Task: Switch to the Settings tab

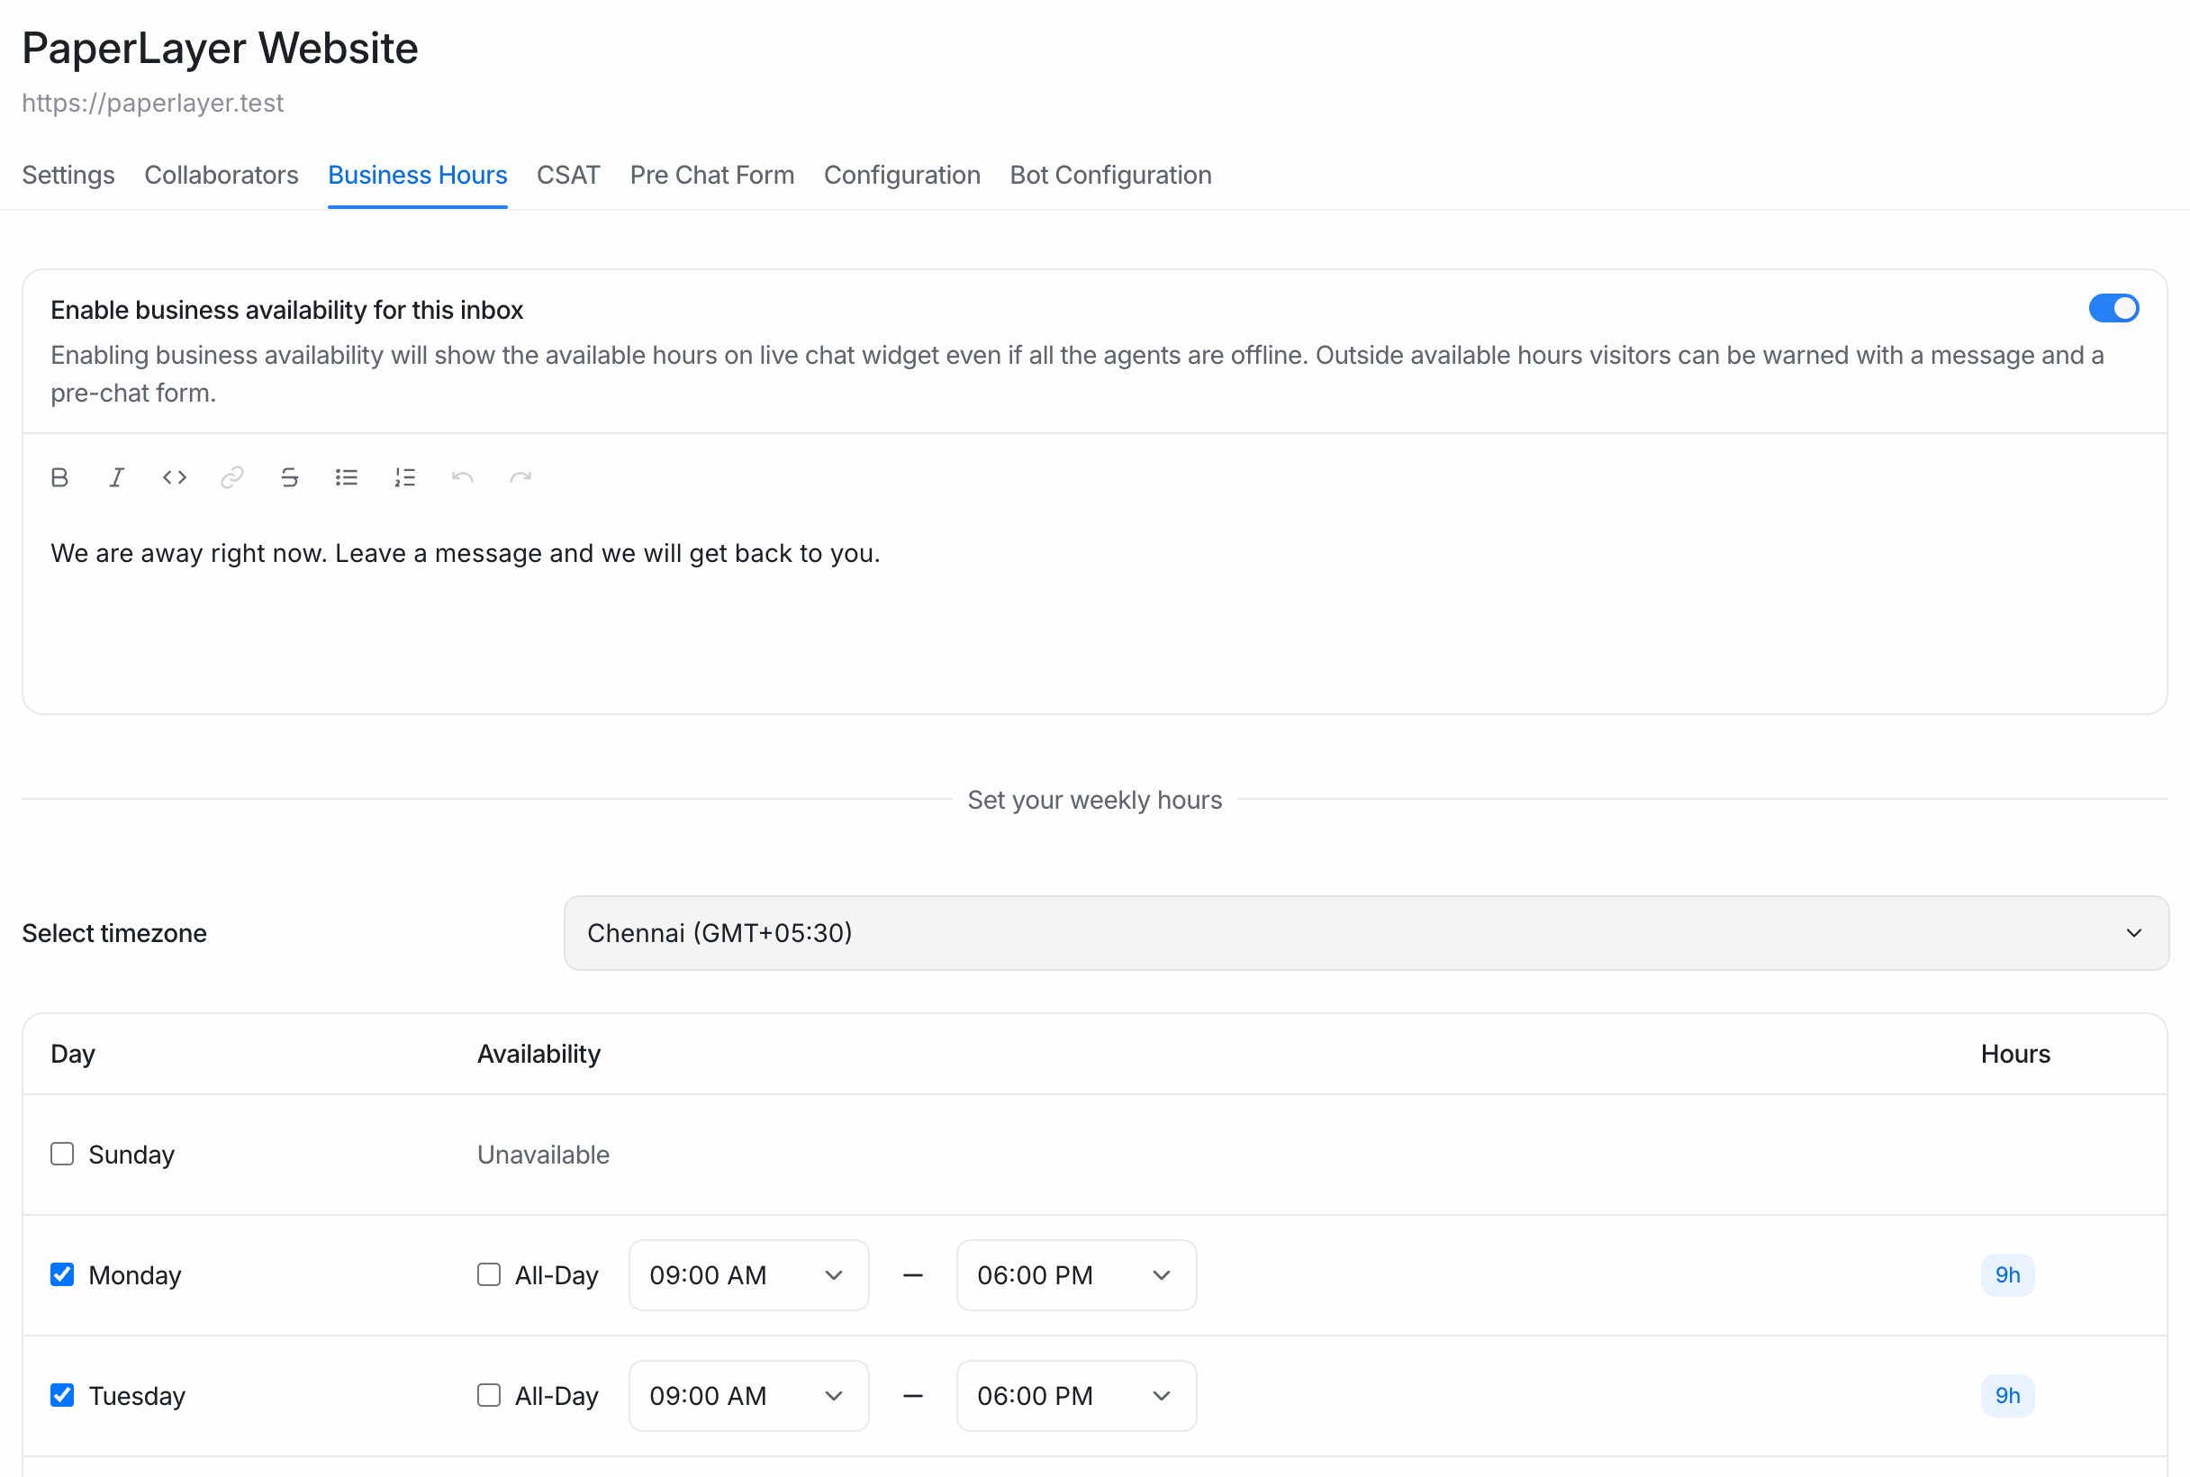Action: pos(68,176)
